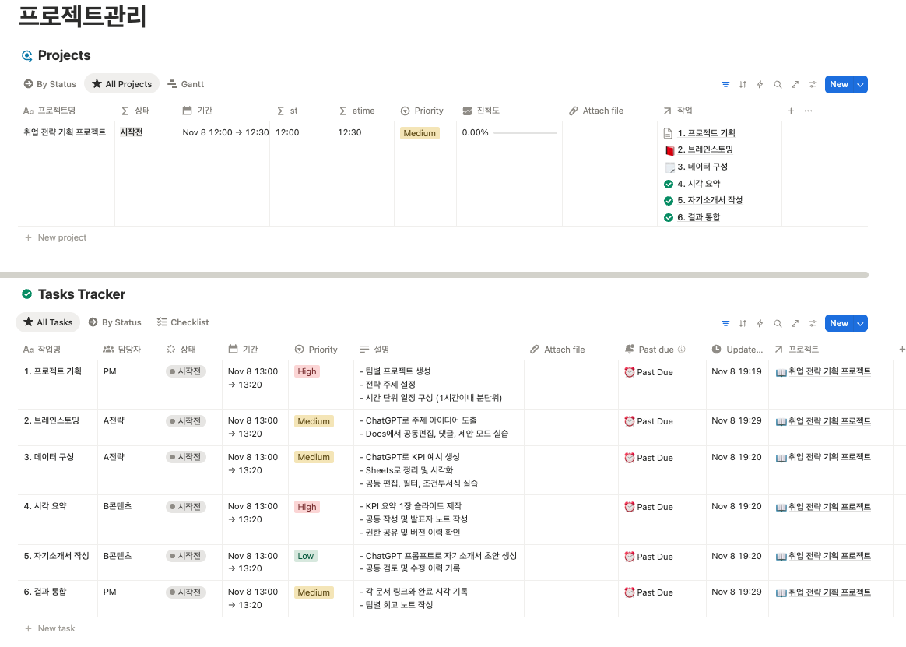This screenshot has width=906, height=647.
Task: Click the 진척도 progress bar at 0.00%
Action: tap(525, 133)
